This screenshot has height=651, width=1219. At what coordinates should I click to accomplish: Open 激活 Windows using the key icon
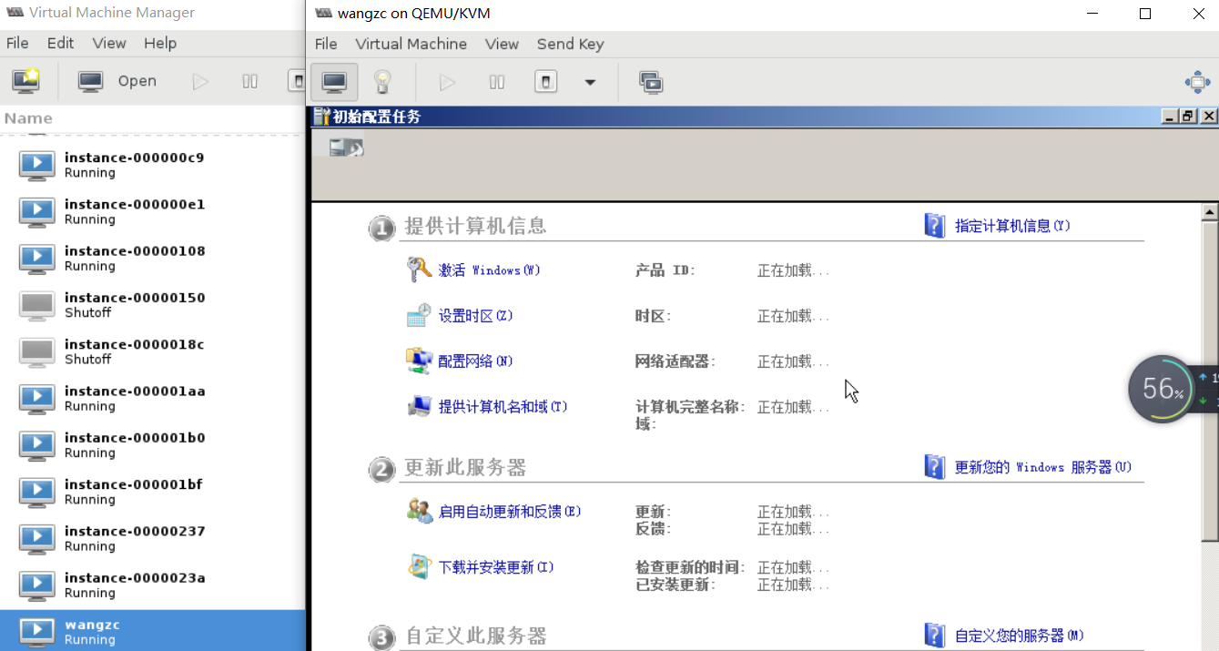point(419,269)
